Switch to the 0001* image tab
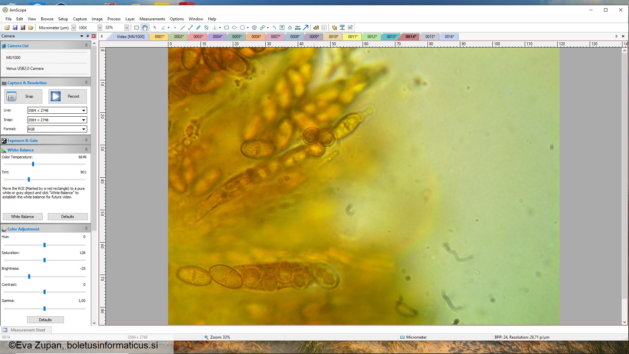 coord(160,37)
